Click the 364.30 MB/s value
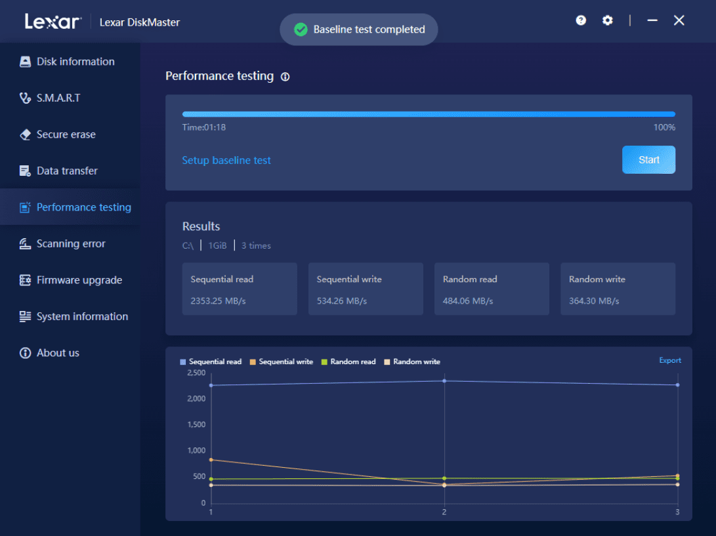 [x=594, y=301]
